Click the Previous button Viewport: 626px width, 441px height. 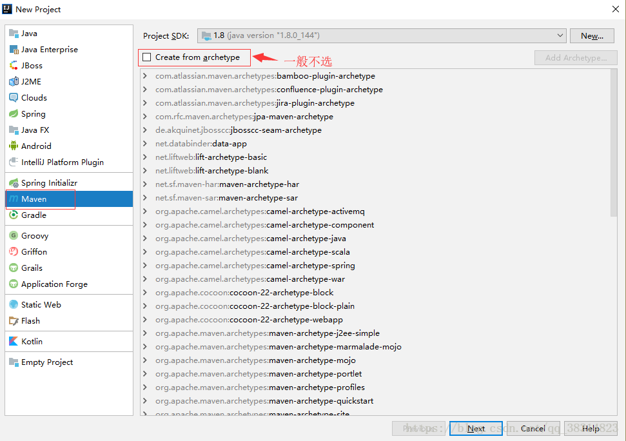[419, 429]
